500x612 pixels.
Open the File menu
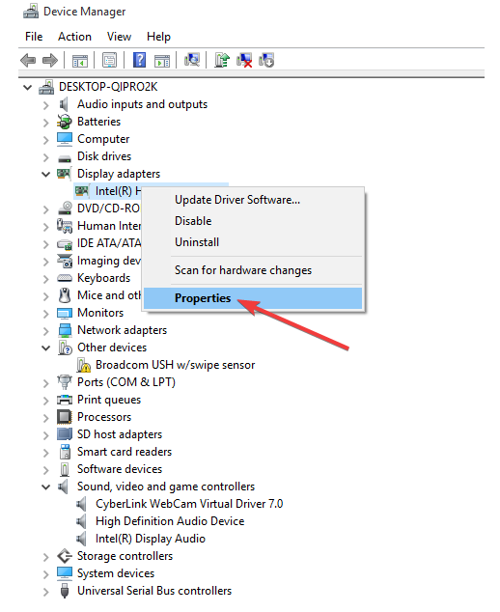(34, 37)
